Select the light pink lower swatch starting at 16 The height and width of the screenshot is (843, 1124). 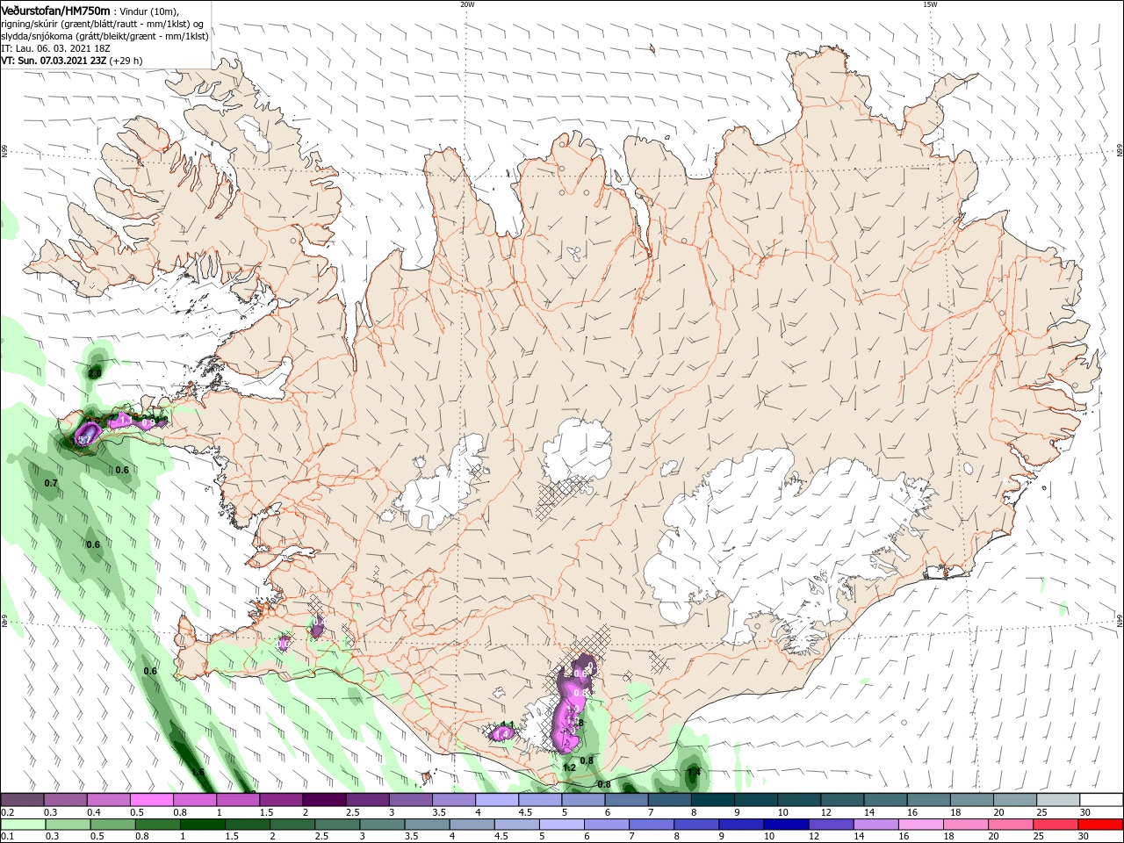[x=920, y=825]
